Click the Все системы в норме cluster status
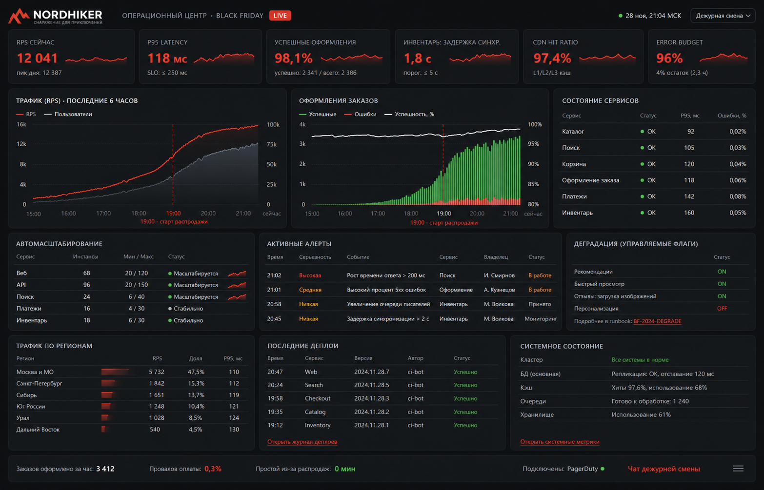Screen dimensions: 764x490 pyautogui.click(x=640, y=360)
